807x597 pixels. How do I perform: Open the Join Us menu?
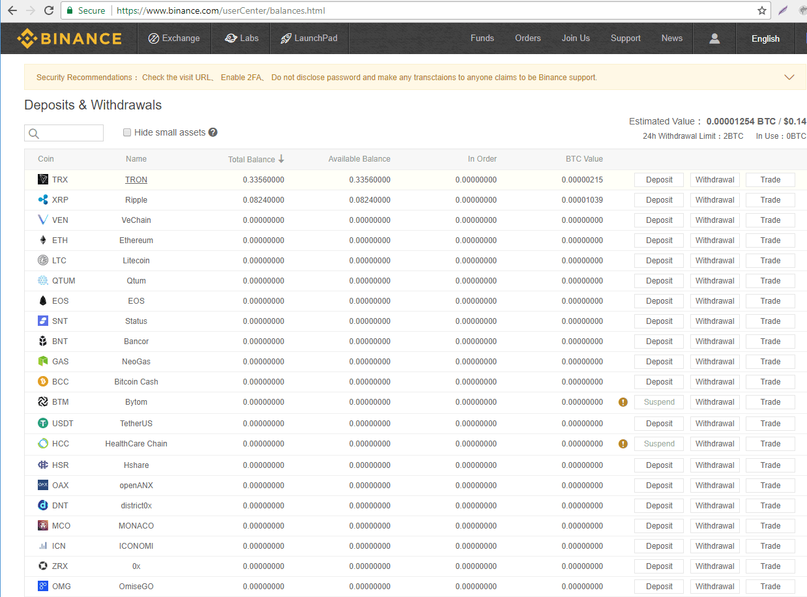pyautogui.click(x=576, y=38)
